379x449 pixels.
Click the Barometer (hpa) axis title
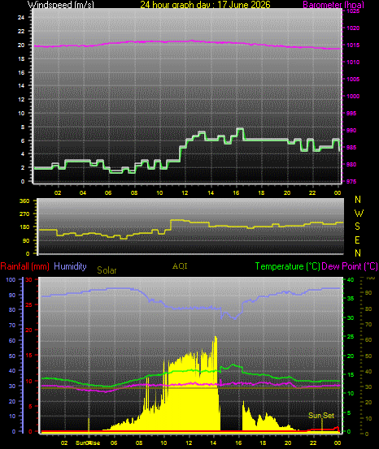pos(333,5)
